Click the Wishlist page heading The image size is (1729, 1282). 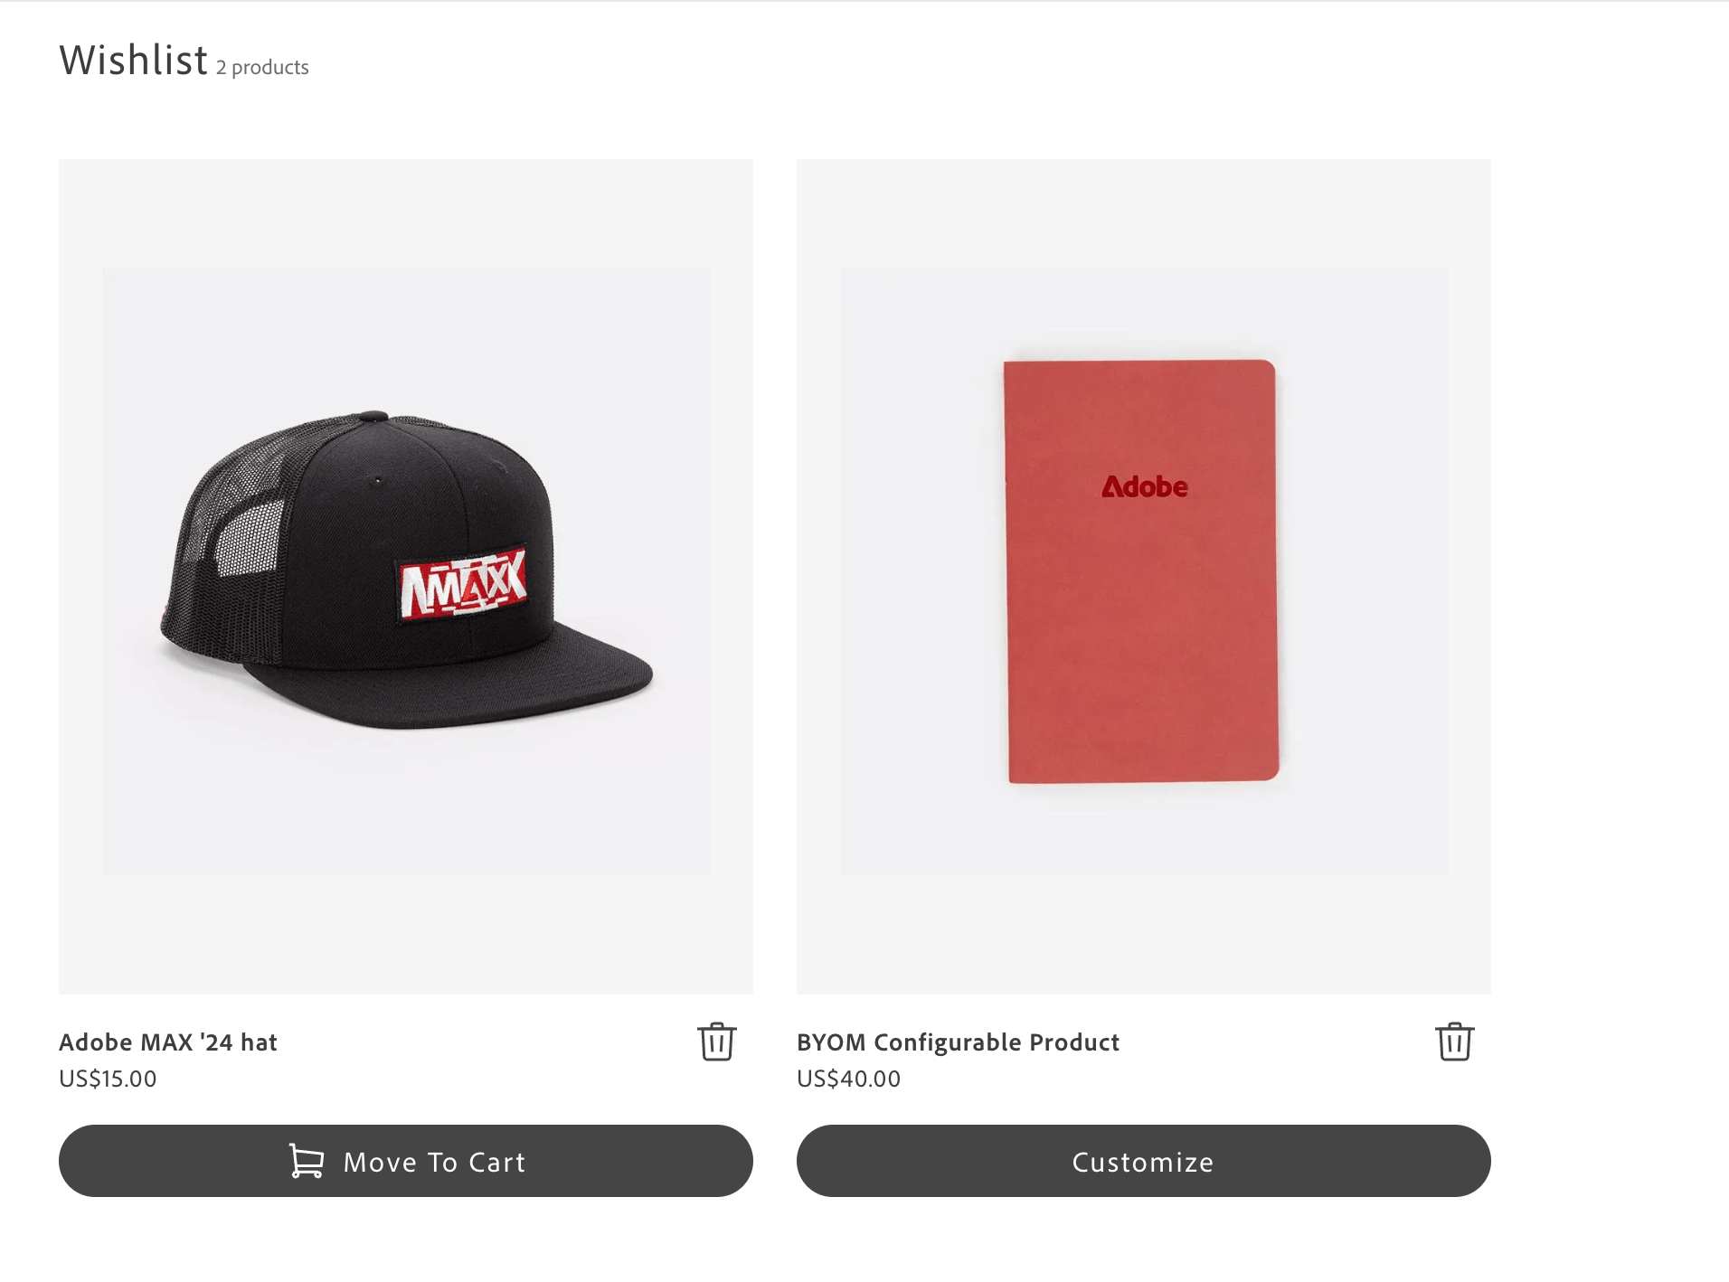132,60
